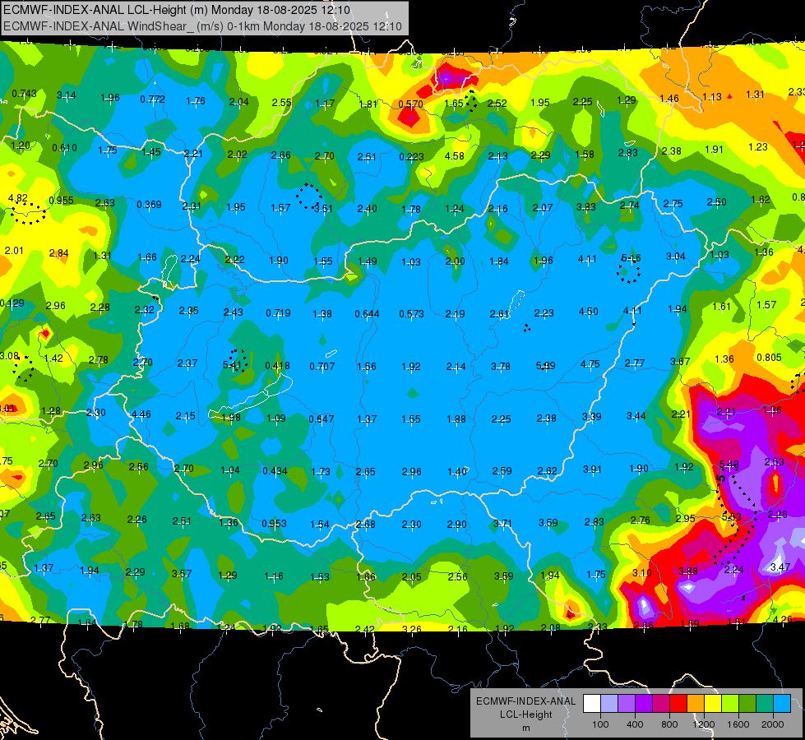Image resolution: width=805 pixels, height=740 pixels.
Task: Click the wind shear value 5.41
Action: (232, 364)
